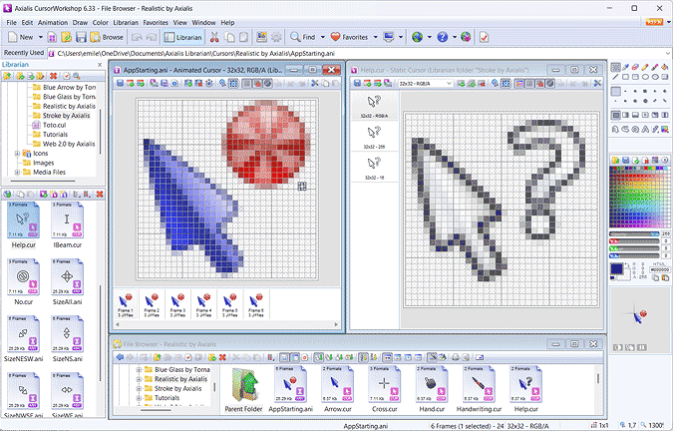The height and width of the screenshot is (431, 673).
Task: Select Frame 1 in AppStarting.ani frame strip
Action: [126, 305]
